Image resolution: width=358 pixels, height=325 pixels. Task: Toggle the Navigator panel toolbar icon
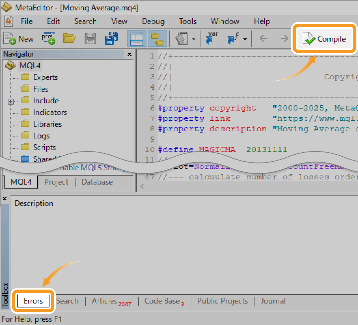click(x=136, y=39)
